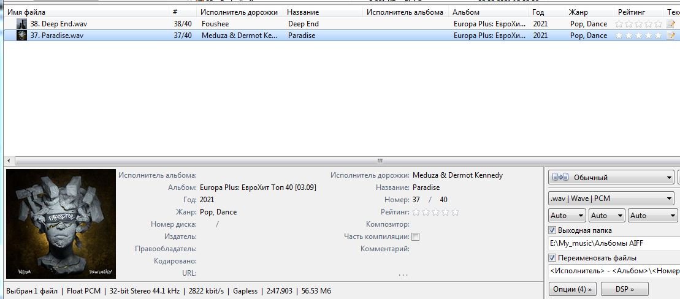Open the first Auto dropdown
The height and width of the screenshot is (299, 680).
click(567, 216)
